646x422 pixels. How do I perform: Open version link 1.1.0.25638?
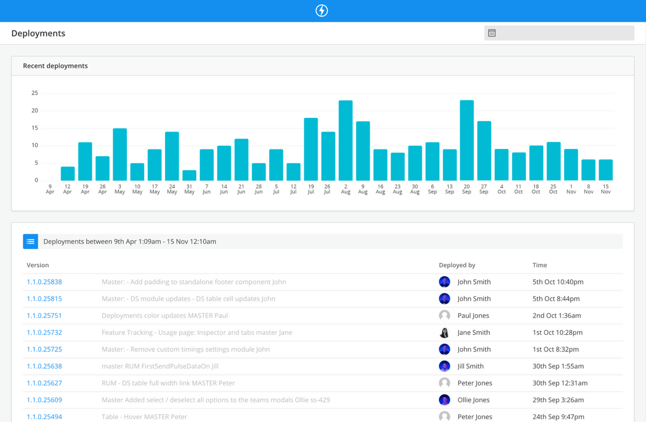[x=44, y=366]
